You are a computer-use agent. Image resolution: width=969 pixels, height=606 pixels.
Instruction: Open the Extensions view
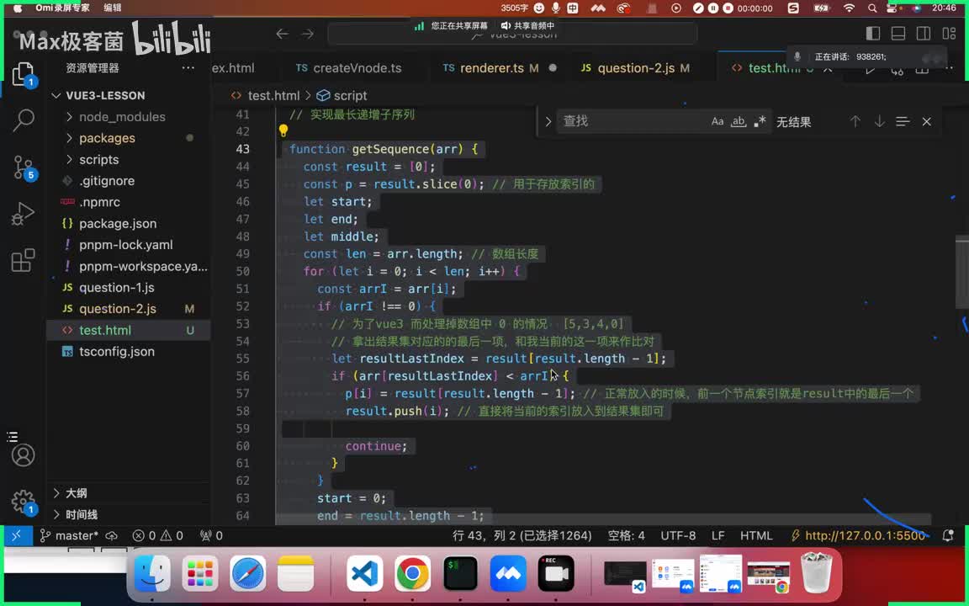pos(24,260)
